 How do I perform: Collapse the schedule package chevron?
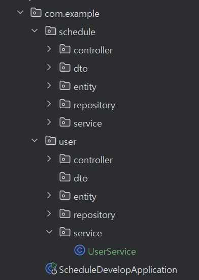click(x=35, y=30)
